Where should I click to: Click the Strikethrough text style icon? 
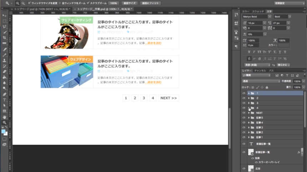pos(285,52)
